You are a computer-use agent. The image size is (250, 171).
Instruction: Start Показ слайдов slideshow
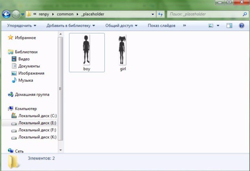click(161, 26)
